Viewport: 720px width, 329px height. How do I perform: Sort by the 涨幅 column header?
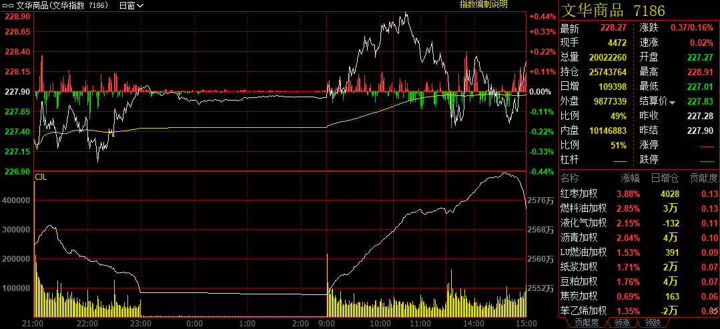coord(630,178)
